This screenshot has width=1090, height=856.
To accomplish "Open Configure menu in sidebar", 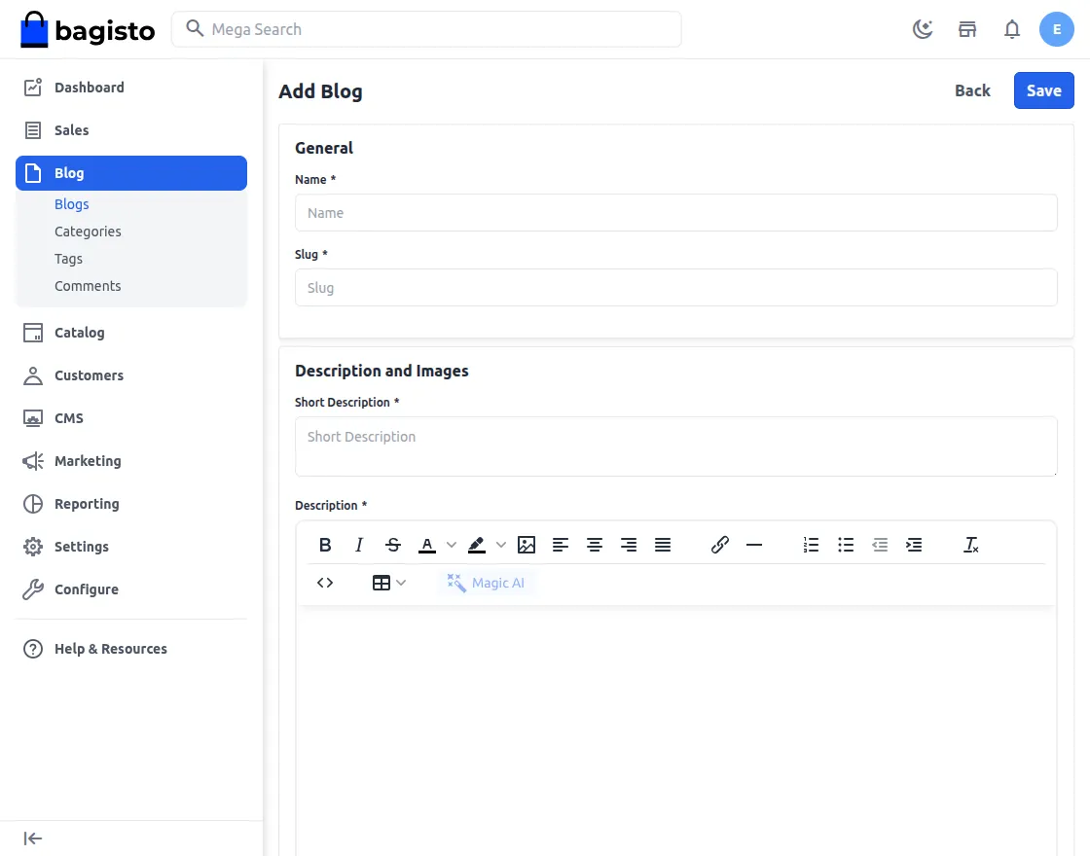I will coord(130,589).
